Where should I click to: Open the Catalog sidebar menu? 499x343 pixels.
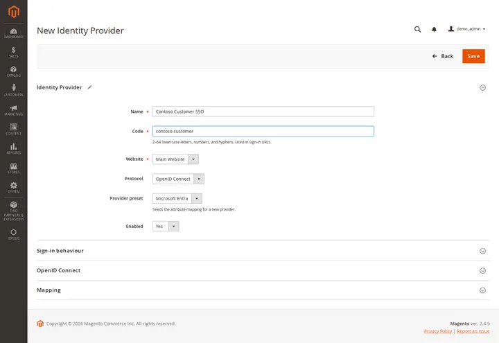pyautogui.click(x=14, y=72)
